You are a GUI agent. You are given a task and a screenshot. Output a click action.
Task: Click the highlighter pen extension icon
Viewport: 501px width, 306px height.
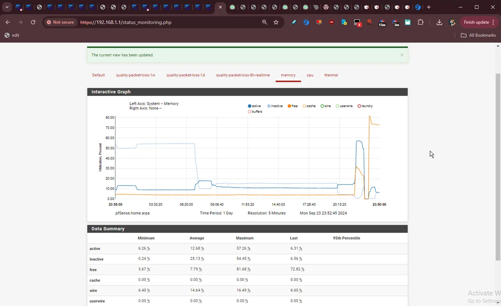pyautogui.click(x=294, y=22)
